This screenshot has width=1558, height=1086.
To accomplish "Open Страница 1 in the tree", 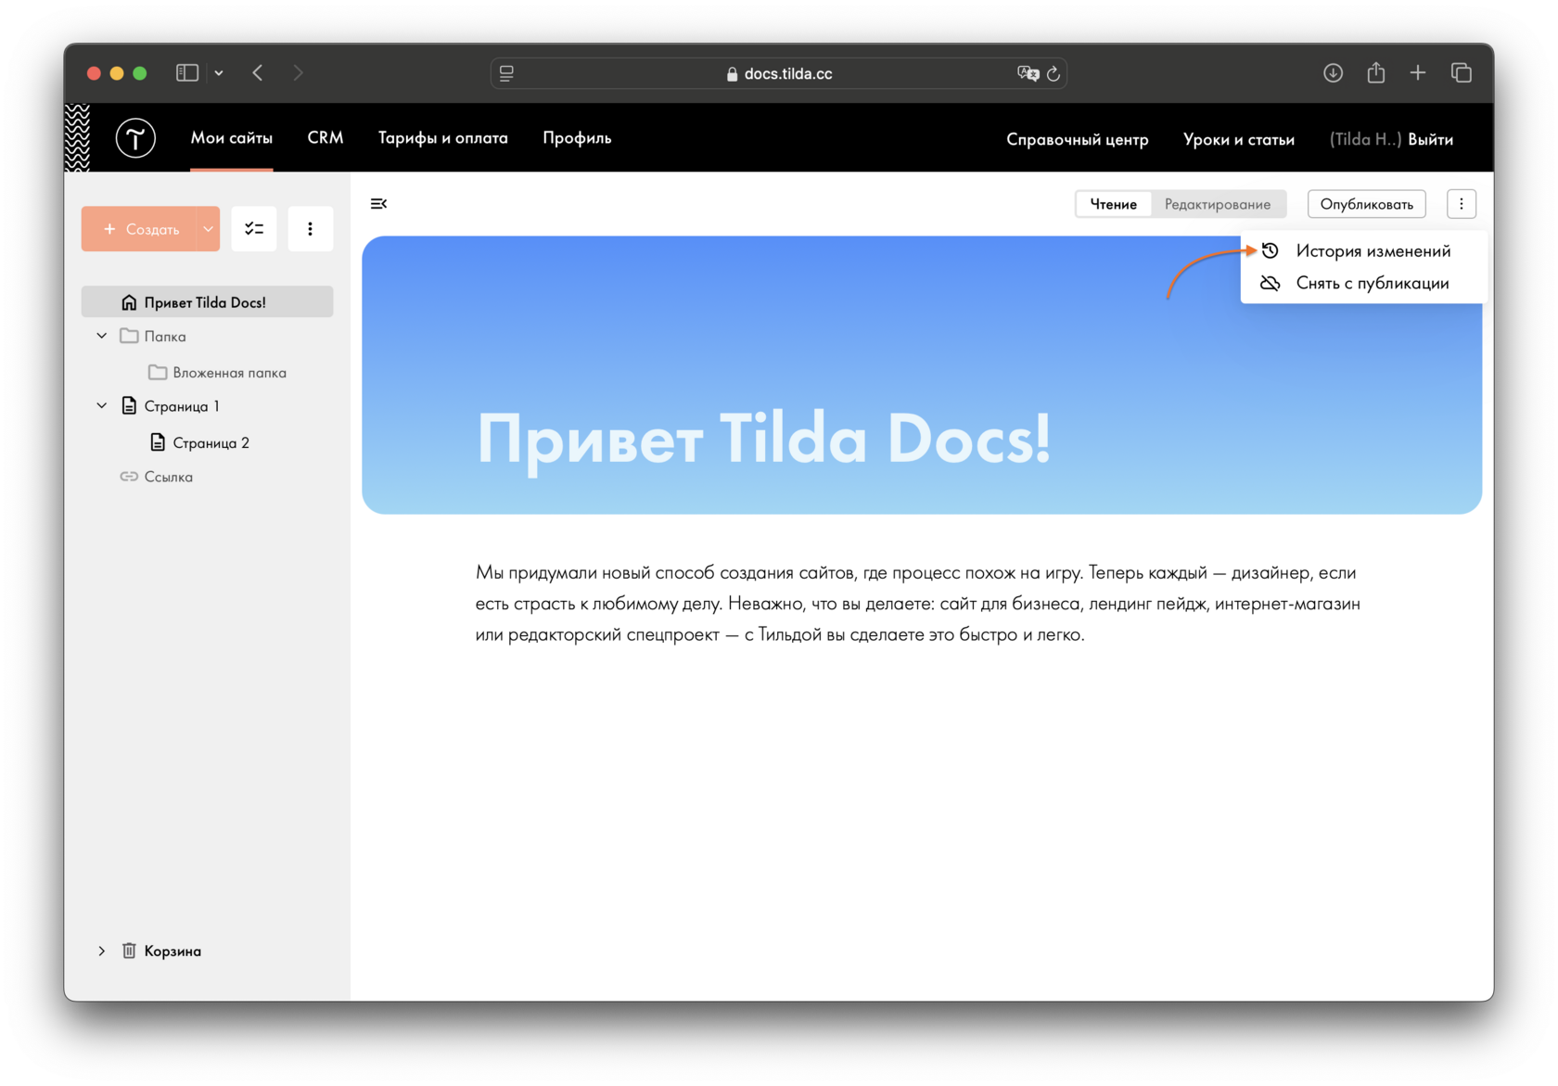I will click(182, 406).
